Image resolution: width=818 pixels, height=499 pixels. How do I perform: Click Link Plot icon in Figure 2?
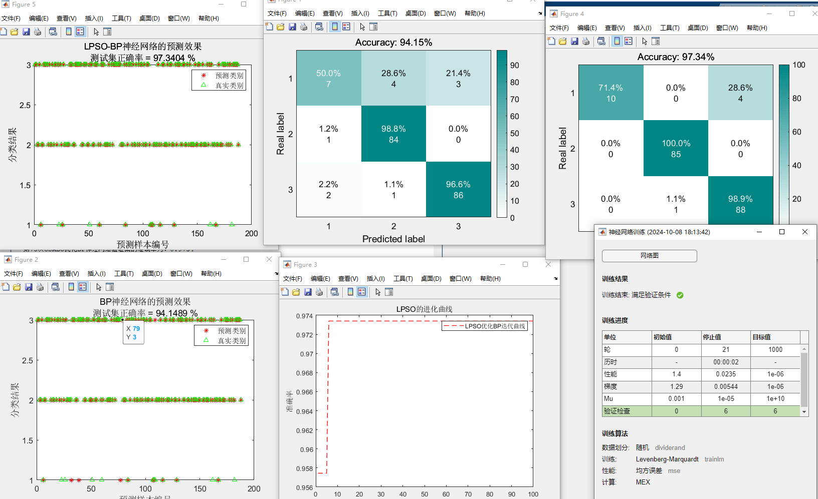click(x=56, y=287)
